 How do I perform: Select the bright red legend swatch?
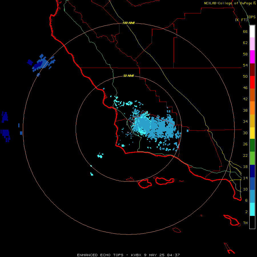[x=252, y=82]
